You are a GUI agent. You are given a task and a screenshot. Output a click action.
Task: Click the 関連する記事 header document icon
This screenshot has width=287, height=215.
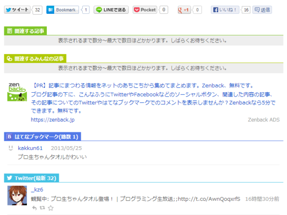pyautogui.click(x=10, y=31)
